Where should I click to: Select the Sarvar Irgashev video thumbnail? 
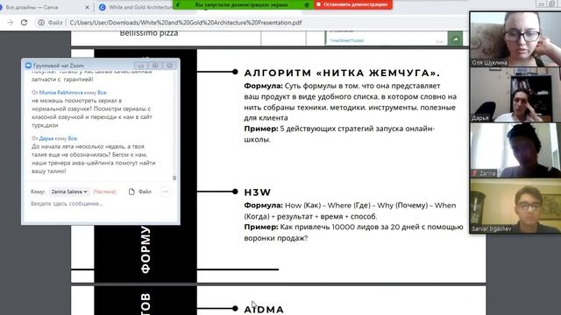click(x=515, y=206)
